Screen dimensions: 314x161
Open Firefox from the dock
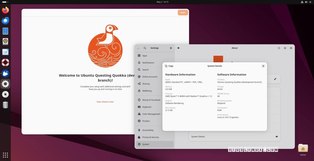click(5, 10)
